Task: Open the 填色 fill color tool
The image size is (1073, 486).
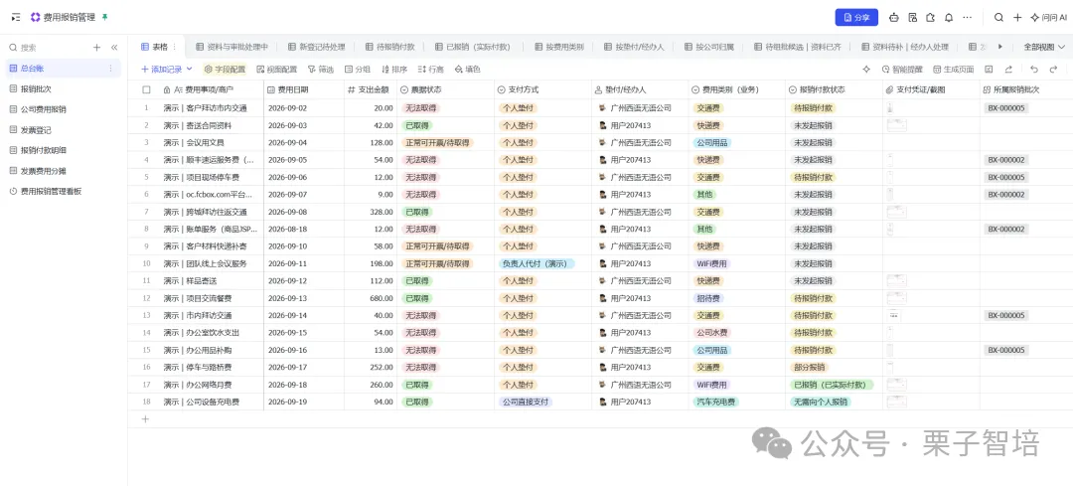Action: tap(467, 70)
